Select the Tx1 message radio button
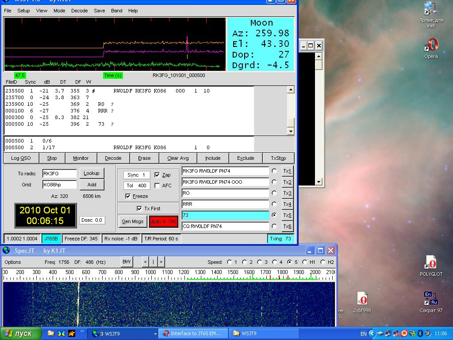 (x=274, y=171)
